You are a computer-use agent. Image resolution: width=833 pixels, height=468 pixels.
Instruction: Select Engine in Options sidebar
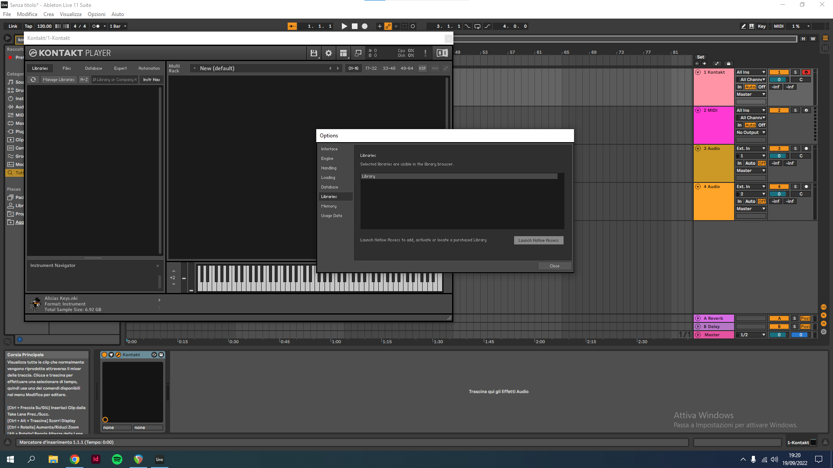[x=327, y=159]
